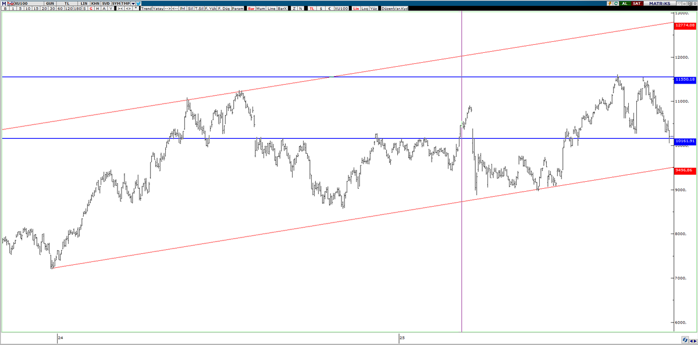Select red TL currency button

(312, 9)
